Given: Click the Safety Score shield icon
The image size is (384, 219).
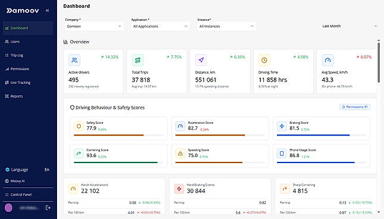Looking at the screenshot, I should (x=78, y=126).
